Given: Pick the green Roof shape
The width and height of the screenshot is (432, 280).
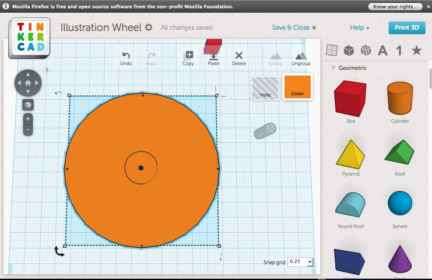Looking at the screenshot, I should coord(400,152).
